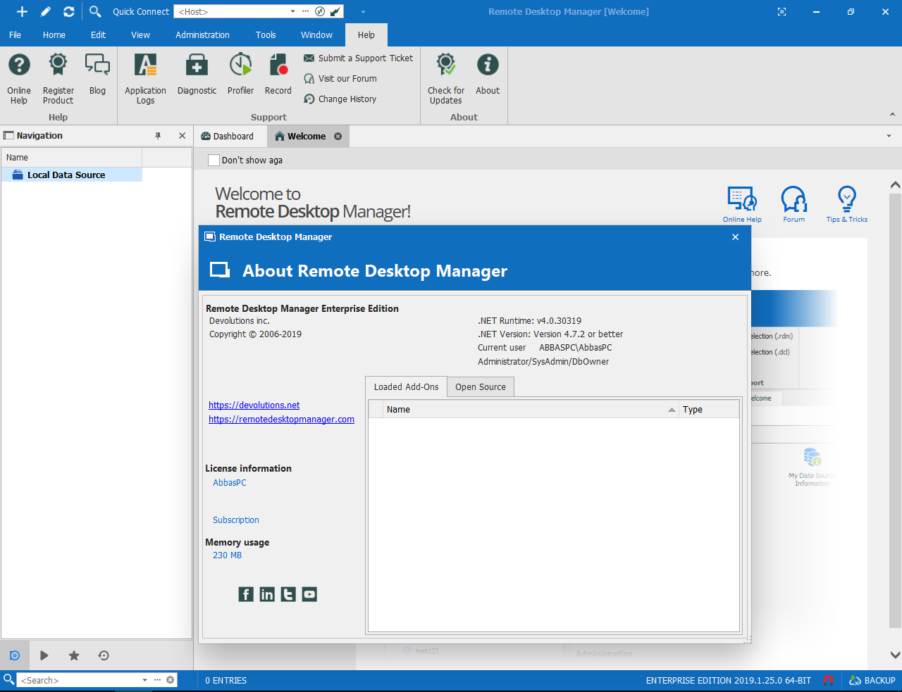Open the Twitter icon in About dialog

click(288, 595)
